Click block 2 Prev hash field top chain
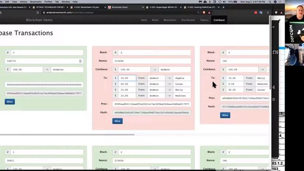 coord(152,104)
